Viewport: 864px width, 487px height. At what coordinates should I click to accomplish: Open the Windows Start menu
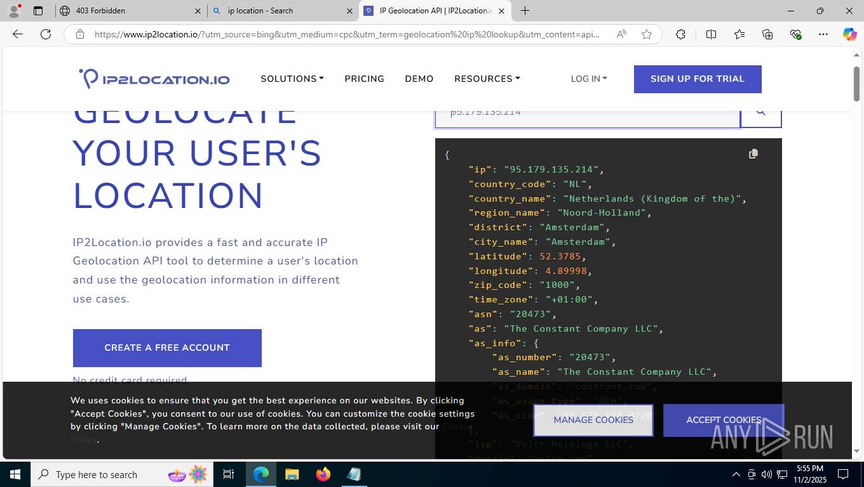(x=15, y=474)
